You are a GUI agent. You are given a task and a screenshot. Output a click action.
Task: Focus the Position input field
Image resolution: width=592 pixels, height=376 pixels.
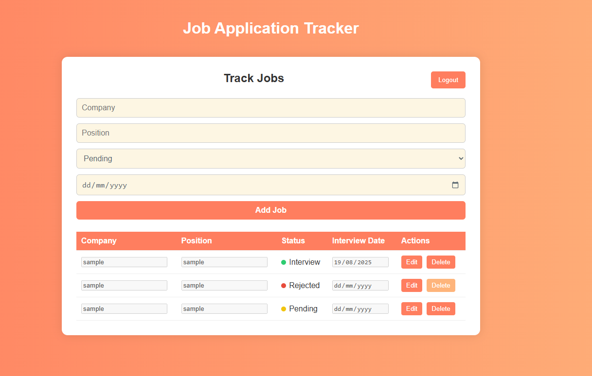click(270, 133)
